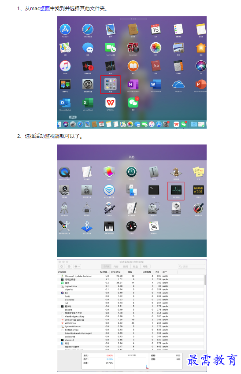Open Dictionary Aa icon in Launchpad

click(156, 66)
